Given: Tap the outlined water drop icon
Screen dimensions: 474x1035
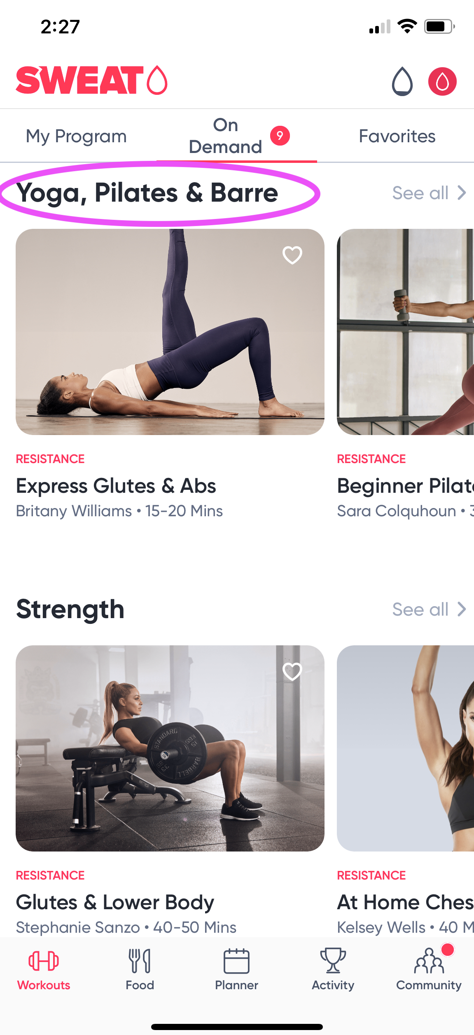Looking at the screenshot, I should tap(402, 81).
